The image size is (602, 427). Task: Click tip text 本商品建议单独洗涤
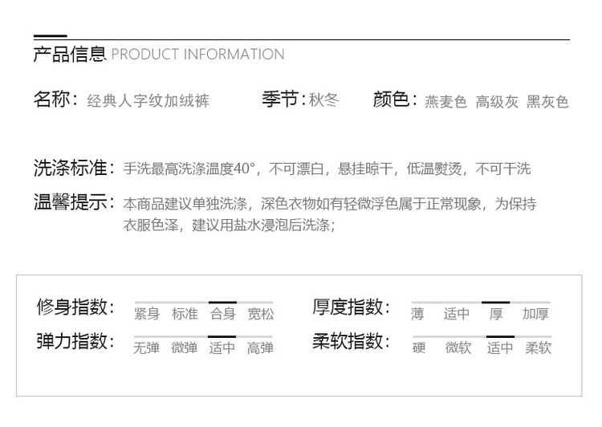(185, 204)
